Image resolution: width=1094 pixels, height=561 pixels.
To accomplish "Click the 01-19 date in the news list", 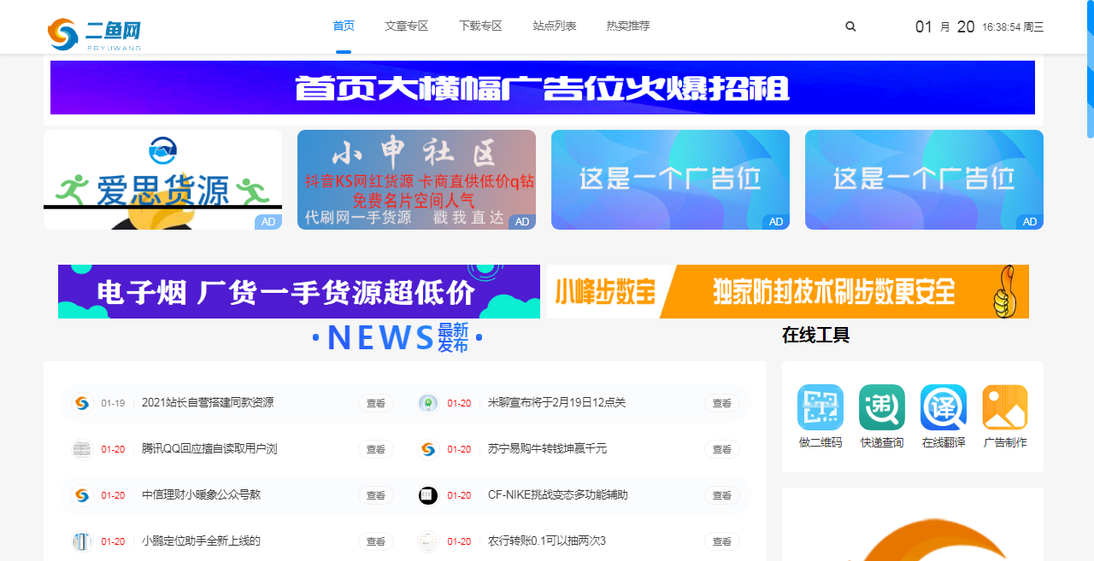I will [113, 403].
